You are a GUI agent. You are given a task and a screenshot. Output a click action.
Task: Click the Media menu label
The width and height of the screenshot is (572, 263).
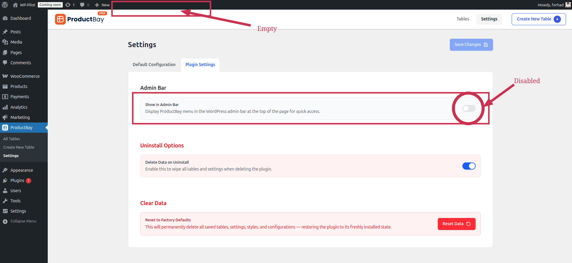coord(16,42)
